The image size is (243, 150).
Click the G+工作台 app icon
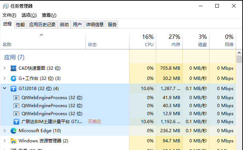(13, 78)
